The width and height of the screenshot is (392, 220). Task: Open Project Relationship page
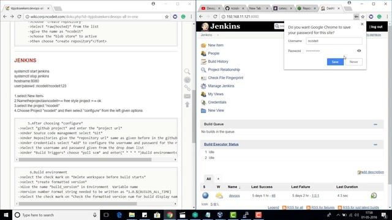point(224,70)
